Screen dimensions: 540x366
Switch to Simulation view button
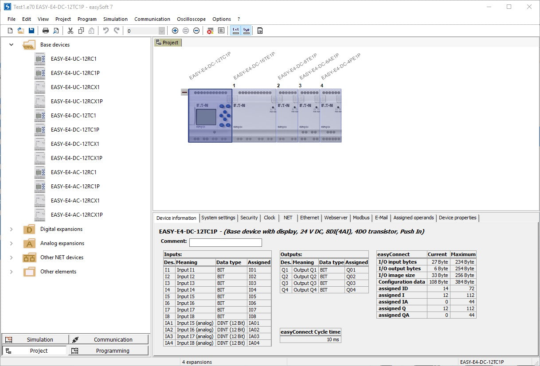point(35,340)
